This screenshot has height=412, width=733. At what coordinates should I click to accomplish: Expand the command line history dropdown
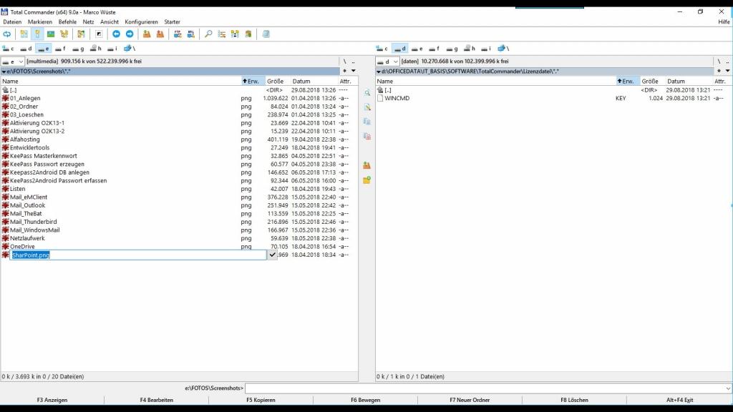[727, 388]
